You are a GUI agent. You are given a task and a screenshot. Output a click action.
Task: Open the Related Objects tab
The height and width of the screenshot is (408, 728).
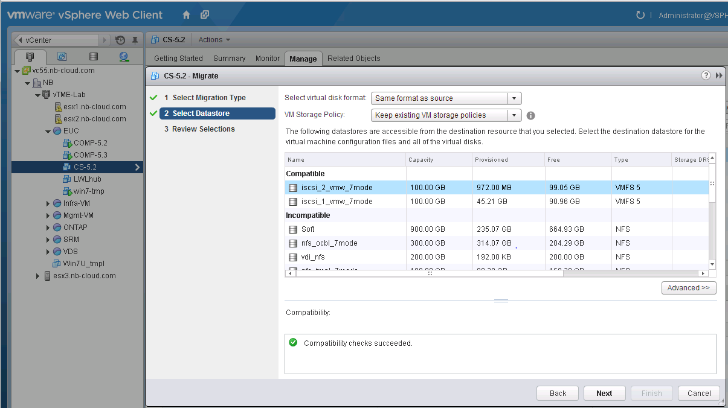pyautogui.click(x=354, y=59)
